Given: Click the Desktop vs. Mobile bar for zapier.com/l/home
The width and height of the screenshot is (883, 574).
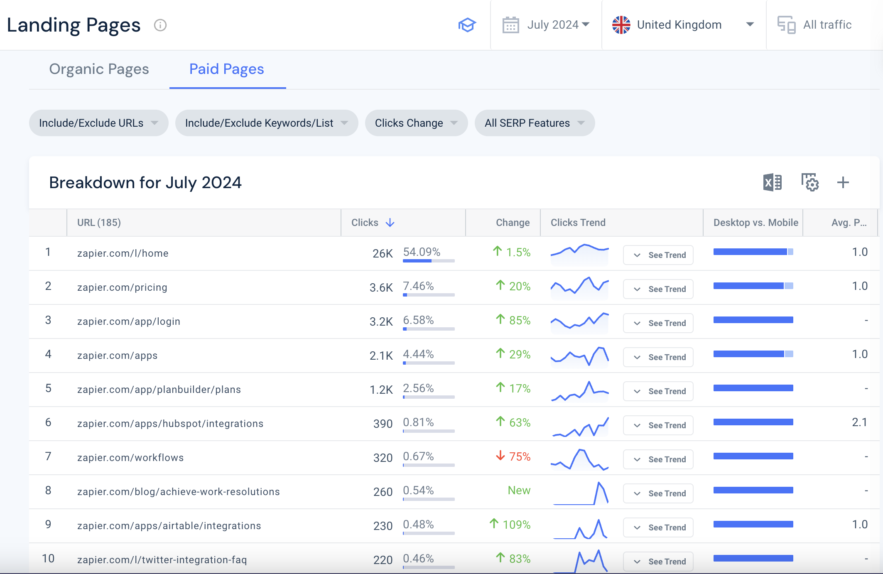Looking at the screenshot, I should pyautogui.click(x=753, y=252).
